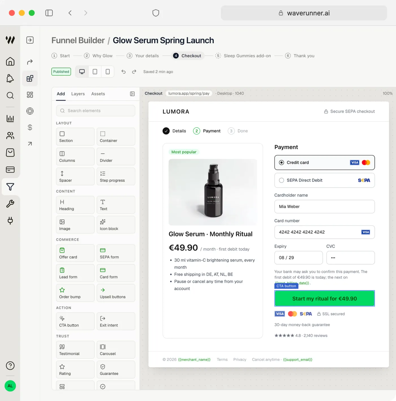Switch to desktop preview
This screenshot has height=401, width=396.
tap(82, 72)
